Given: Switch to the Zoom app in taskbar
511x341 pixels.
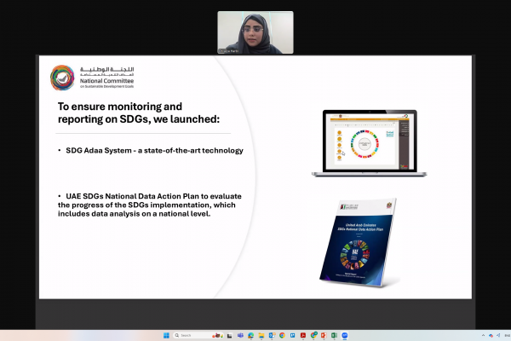Looking at the screenshot, I should point(345,335).
